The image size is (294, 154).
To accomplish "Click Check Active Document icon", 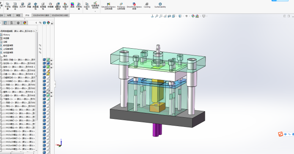I will pos(95,5).
